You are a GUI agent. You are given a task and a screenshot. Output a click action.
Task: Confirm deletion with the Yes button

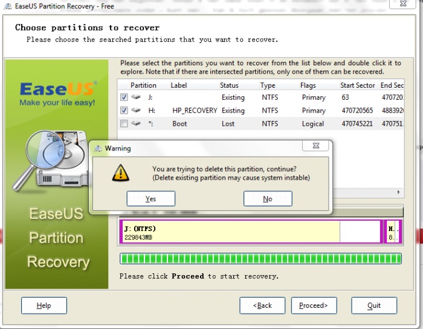tap(151, 198)
